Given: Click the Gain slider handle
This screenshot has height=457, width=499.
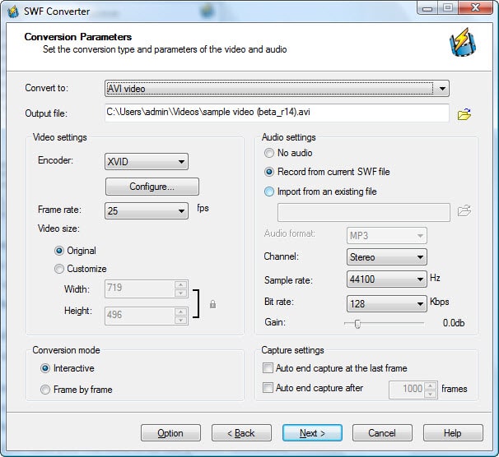Looking at the screenshot, I should [x=357, y=324].
